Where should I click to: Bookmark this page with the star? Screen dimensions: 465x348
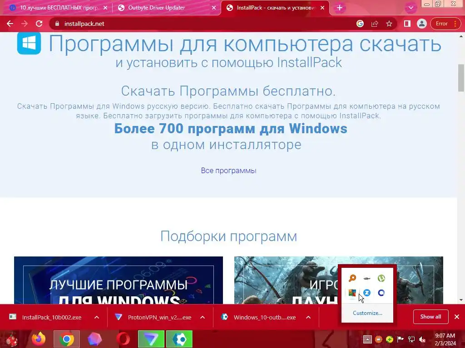(389, 24)
